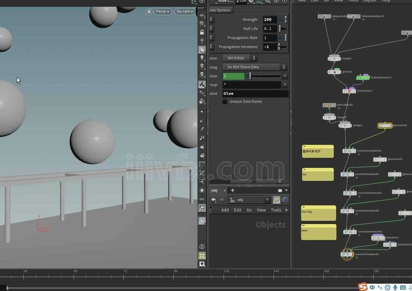Select the constraintnetwork4 node
The width and height of the screenshot is (412, 291).
click(349, 151)
